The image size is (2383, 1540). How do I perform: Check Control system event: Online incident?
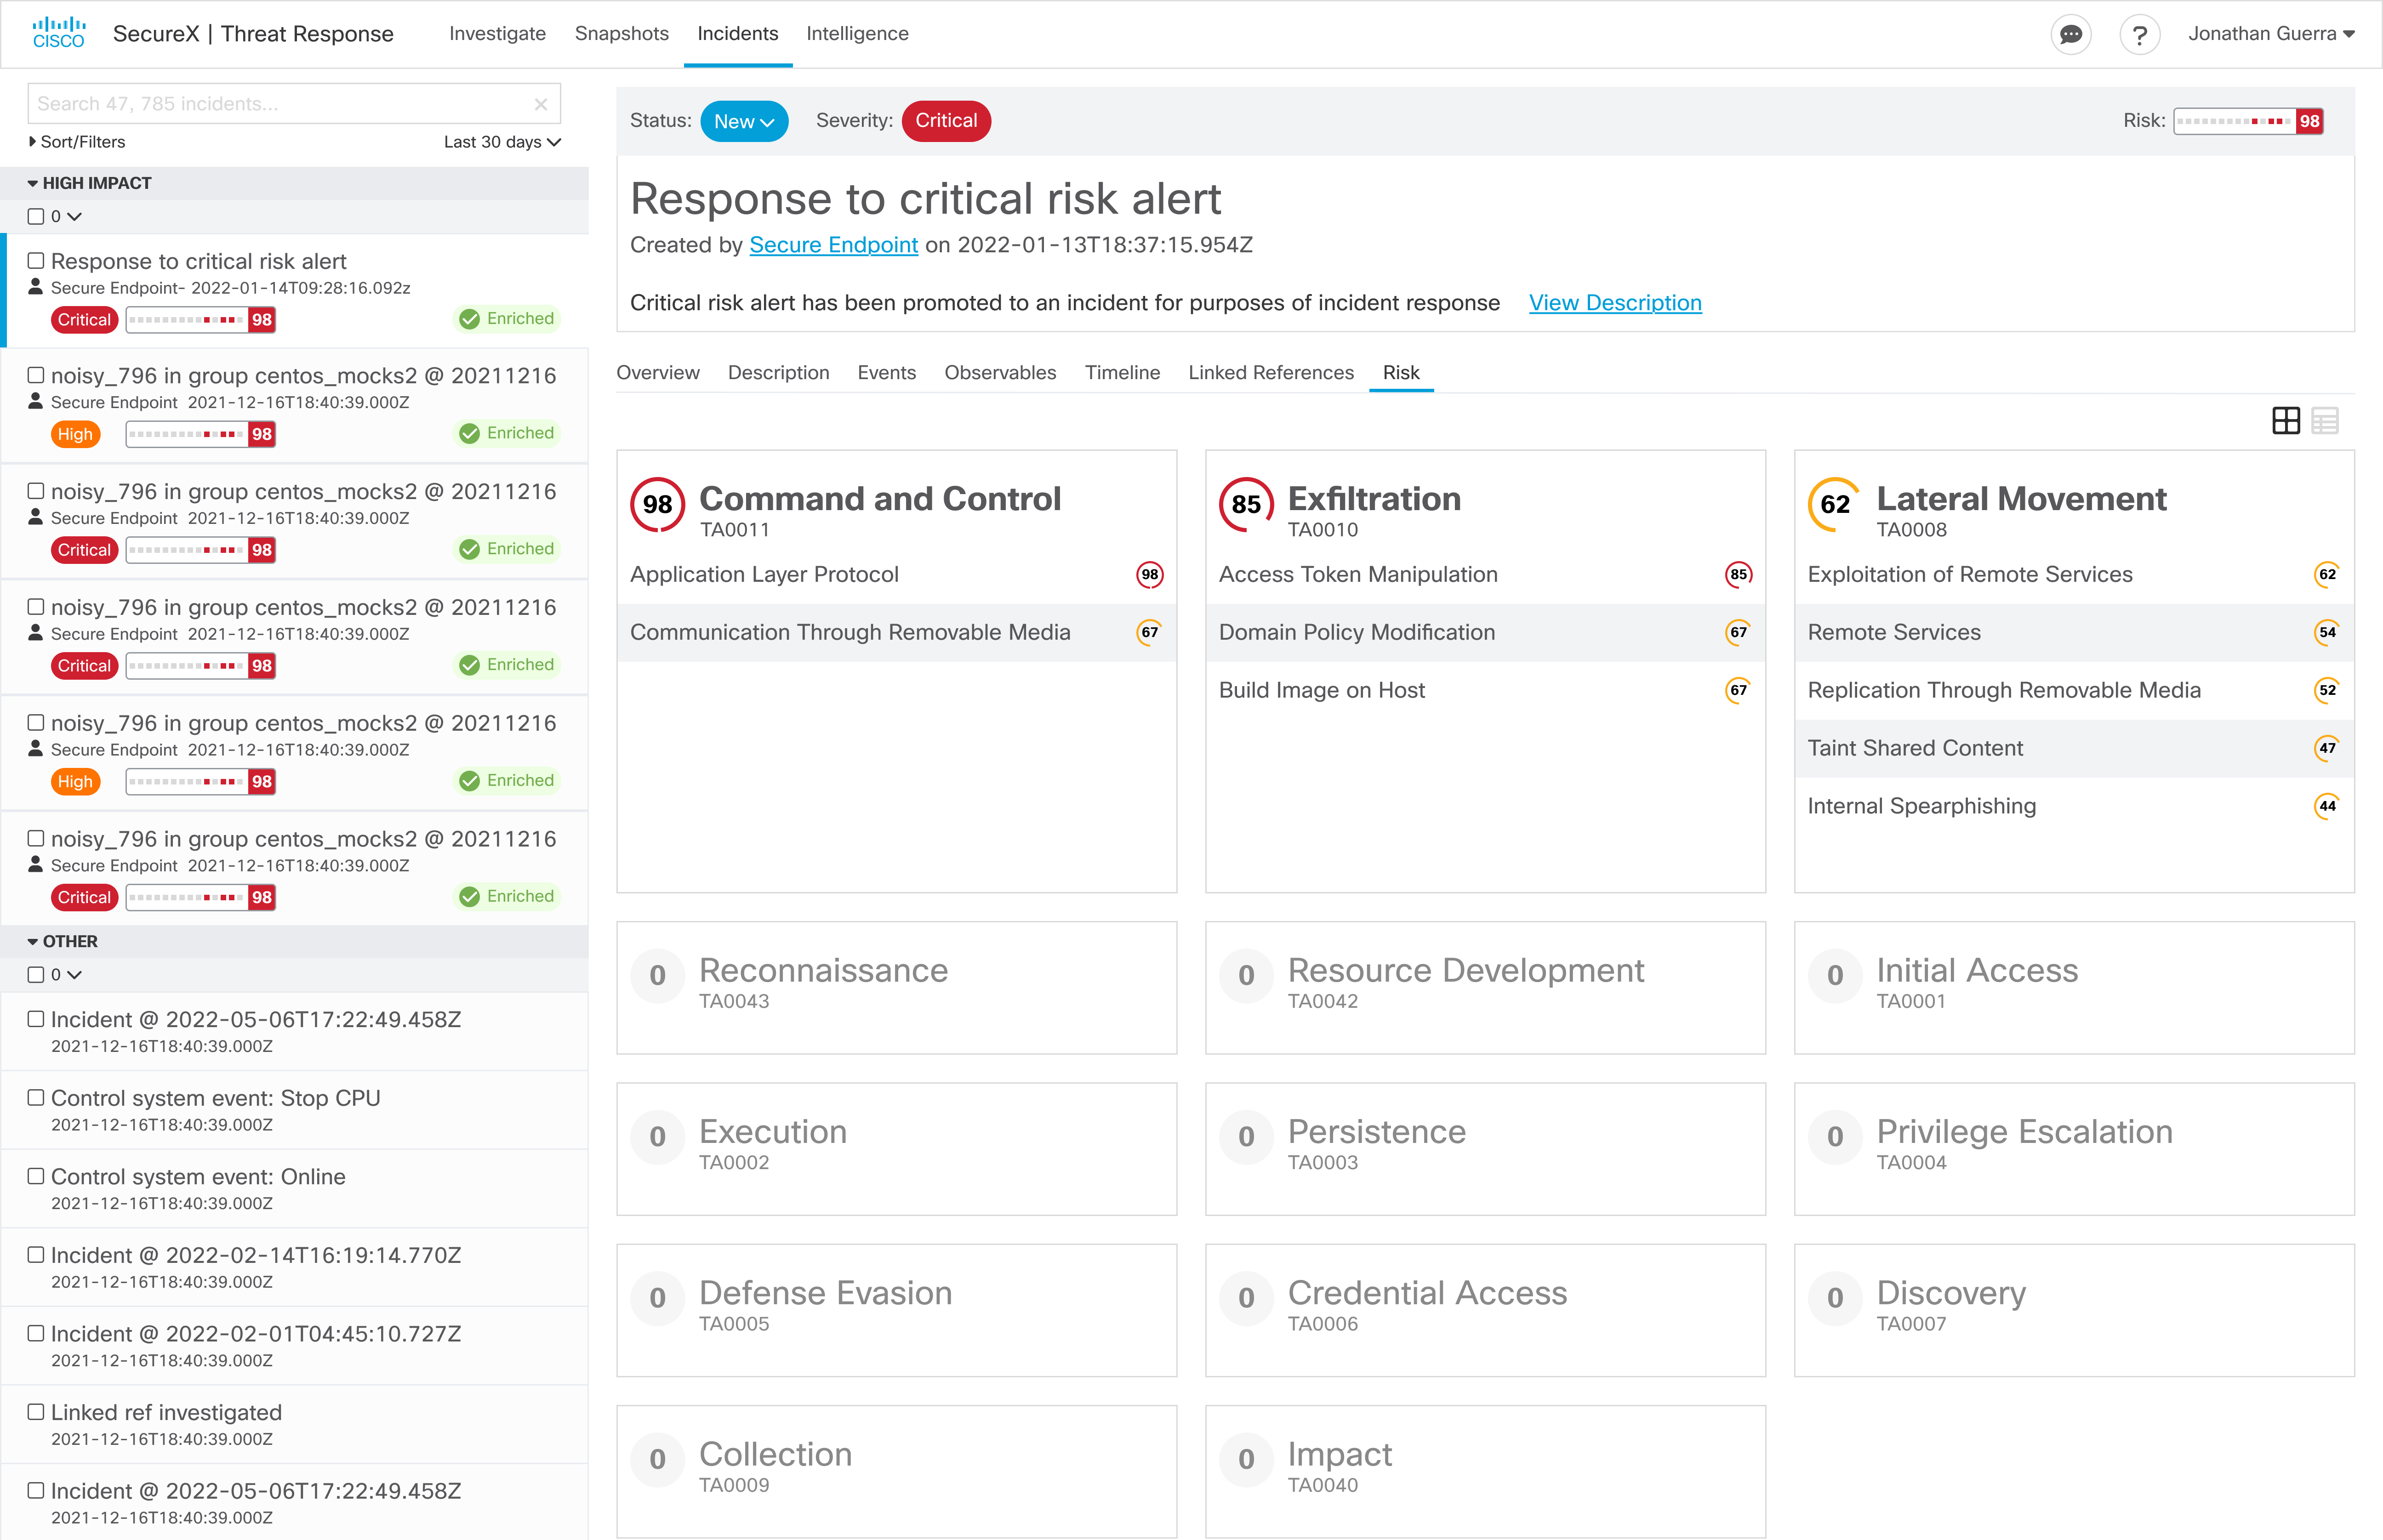pos(36,1177)
